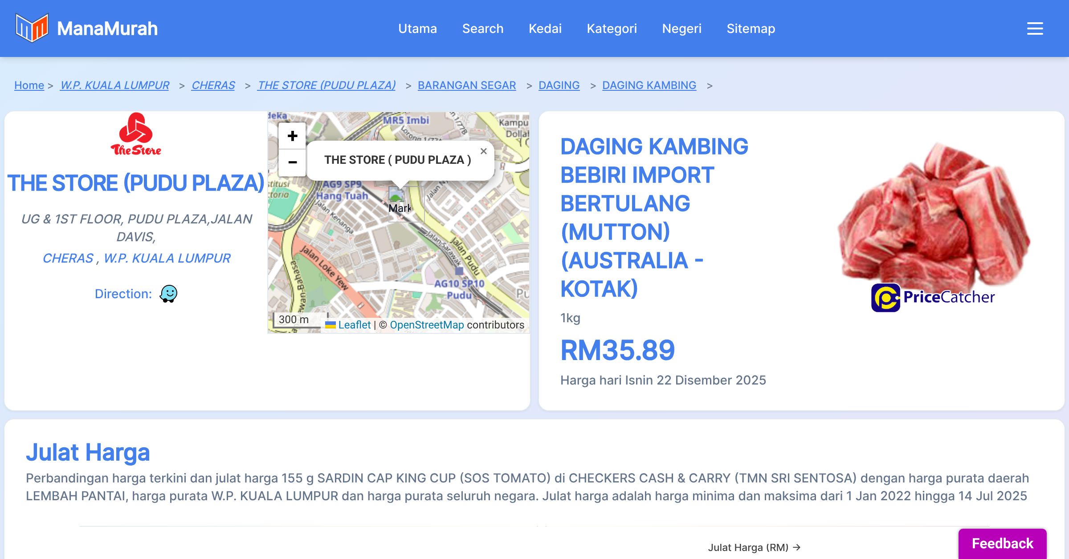Click the Leaflet attribution link
The height and width of the screenshot is (559, 1069).
coord(354,325)
